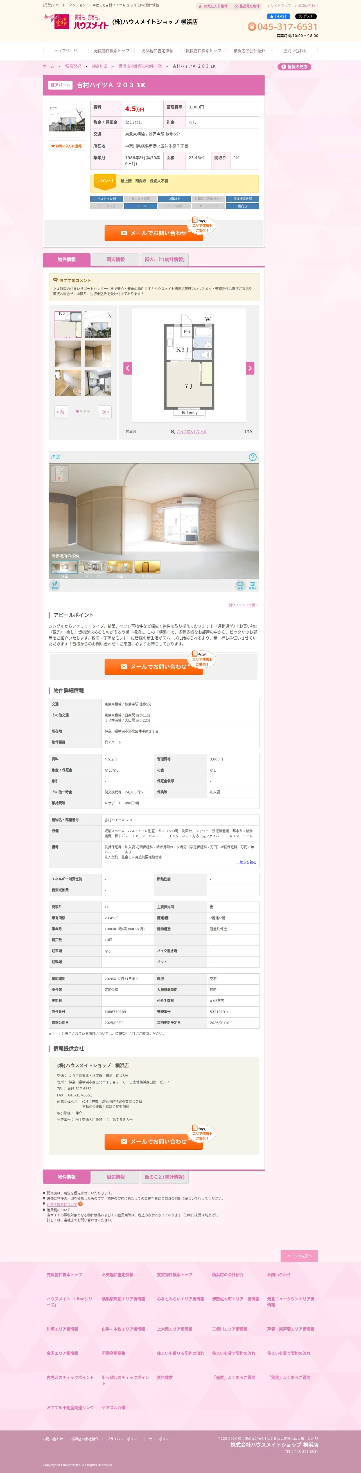
Task: Open 売買物件検索トップ in the navigation menu
Action: click(111, 51)
